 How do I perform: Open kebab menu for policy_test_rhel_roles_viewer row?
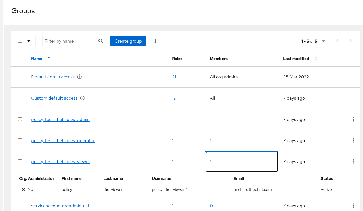coord(353,161)
